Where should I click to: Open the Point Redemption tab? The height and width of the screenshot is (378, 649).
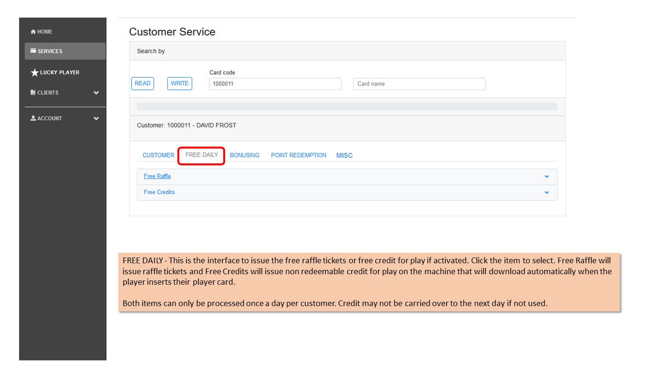[x=299, y=155]
